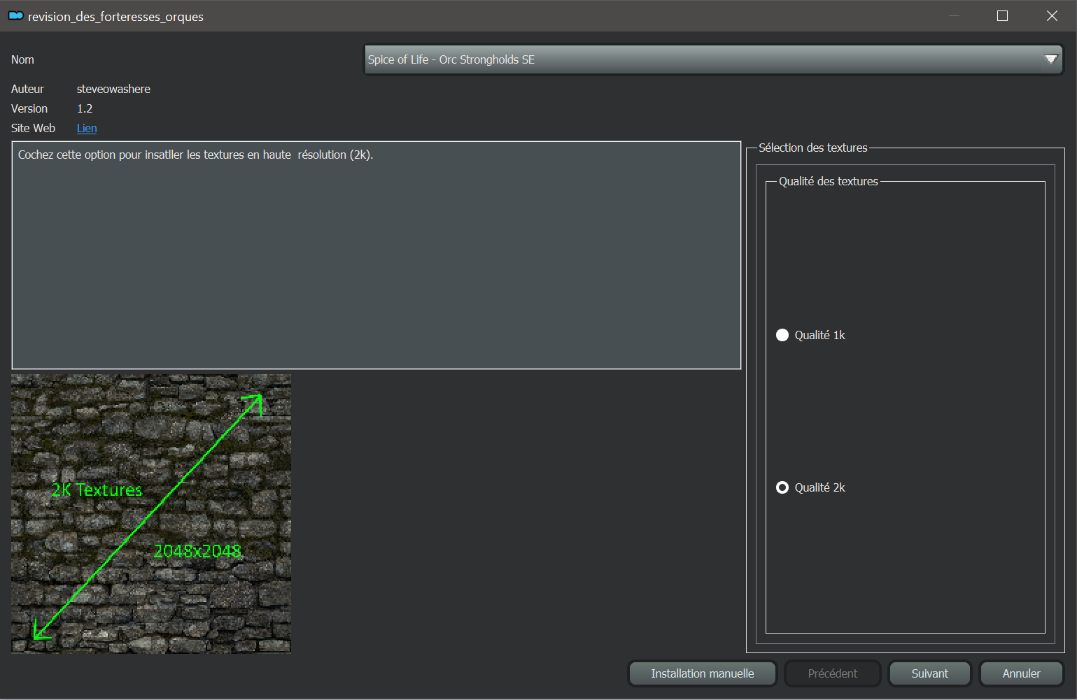Viewport: 1077px width, 700px height.
Task: Minimize the installer window
Action: tap(954, 15)
